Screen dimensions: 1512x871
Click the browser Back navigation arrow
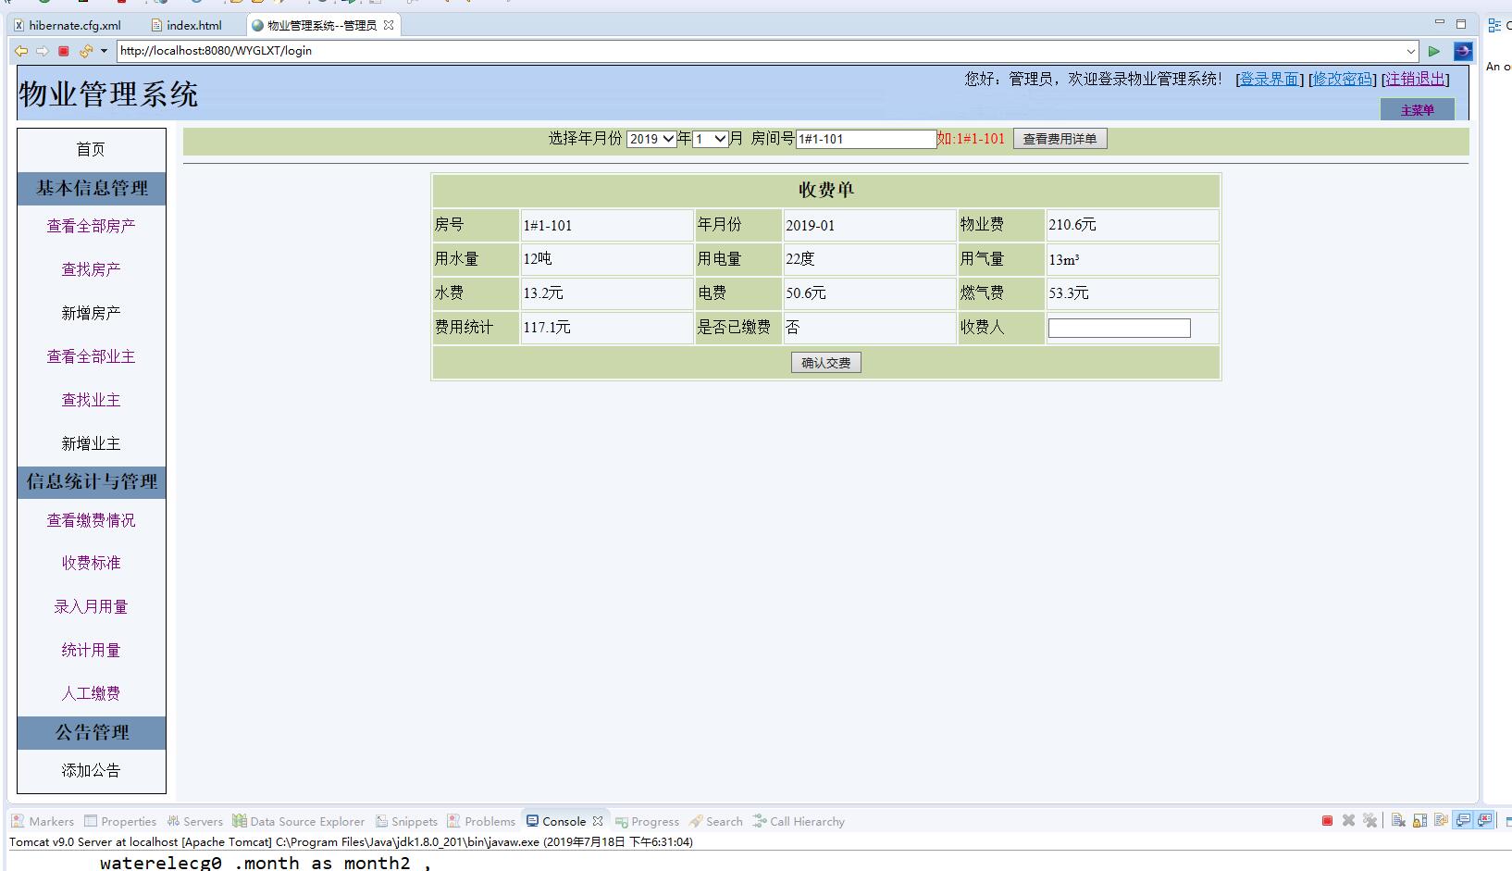[21, 51]
